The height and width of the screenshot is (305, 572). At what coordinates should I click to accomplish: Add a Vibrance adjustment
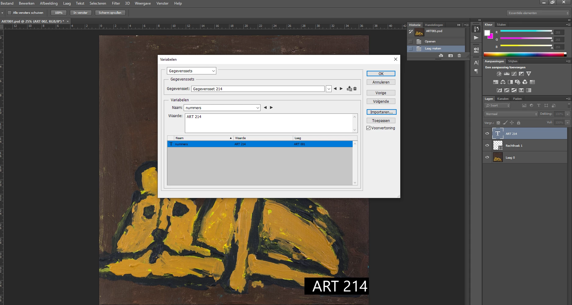coord(529,74)
